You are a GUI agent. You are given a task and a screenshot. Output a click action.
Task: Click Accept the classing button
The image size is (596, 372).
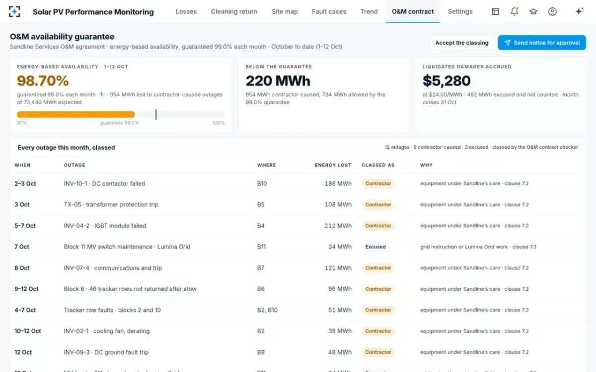[x=462, y=43]
